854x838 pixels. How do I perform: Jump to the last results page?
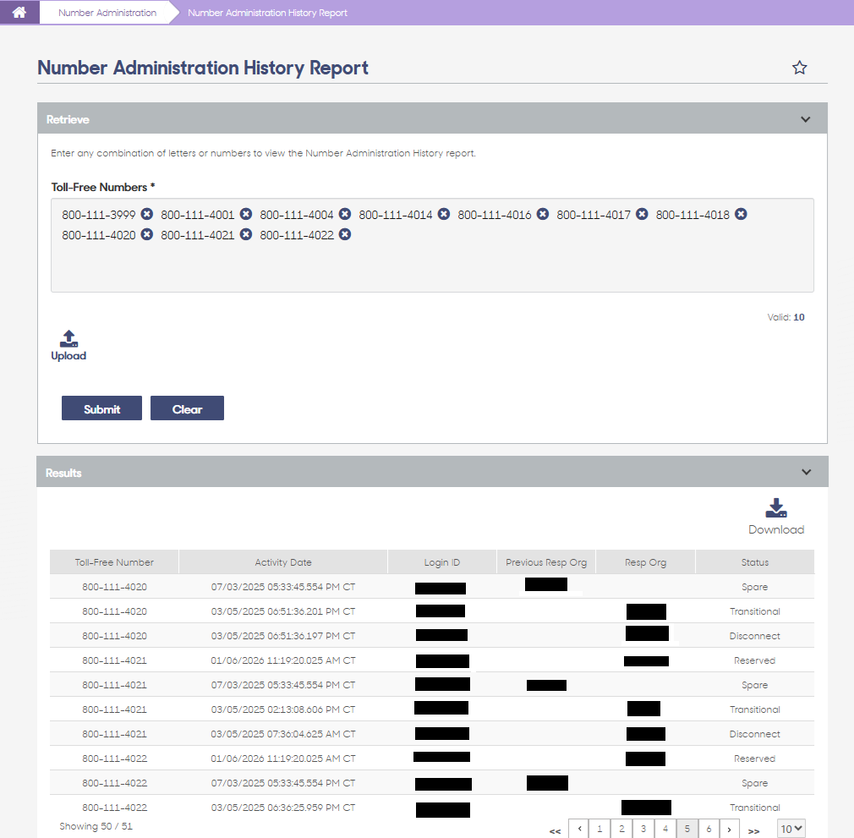753,831
